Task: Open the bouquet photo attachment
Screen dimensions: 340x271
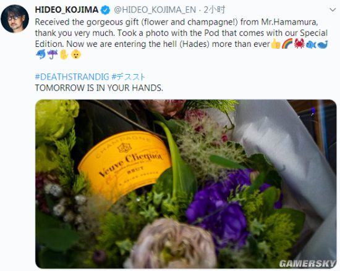Action: (x=186, y=184)
